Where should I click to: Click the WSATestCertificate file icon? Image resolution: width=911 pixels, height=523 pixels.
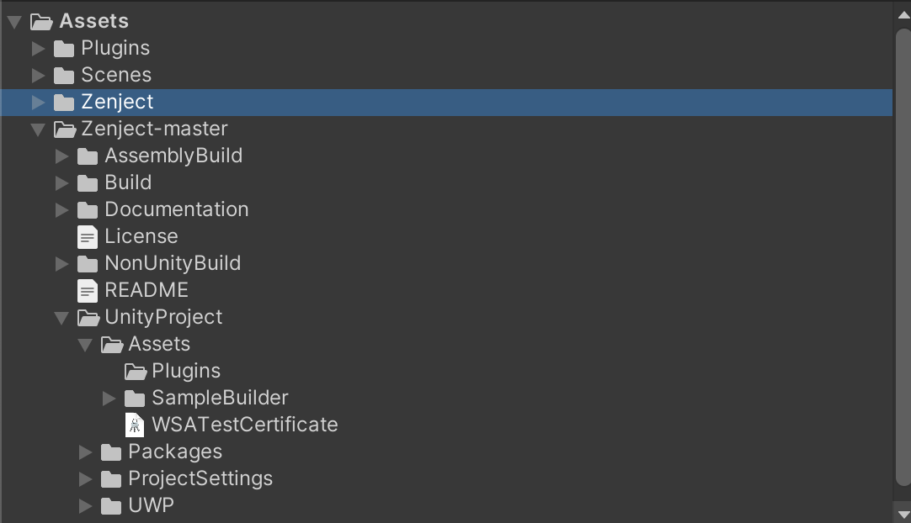coord(135,425)
